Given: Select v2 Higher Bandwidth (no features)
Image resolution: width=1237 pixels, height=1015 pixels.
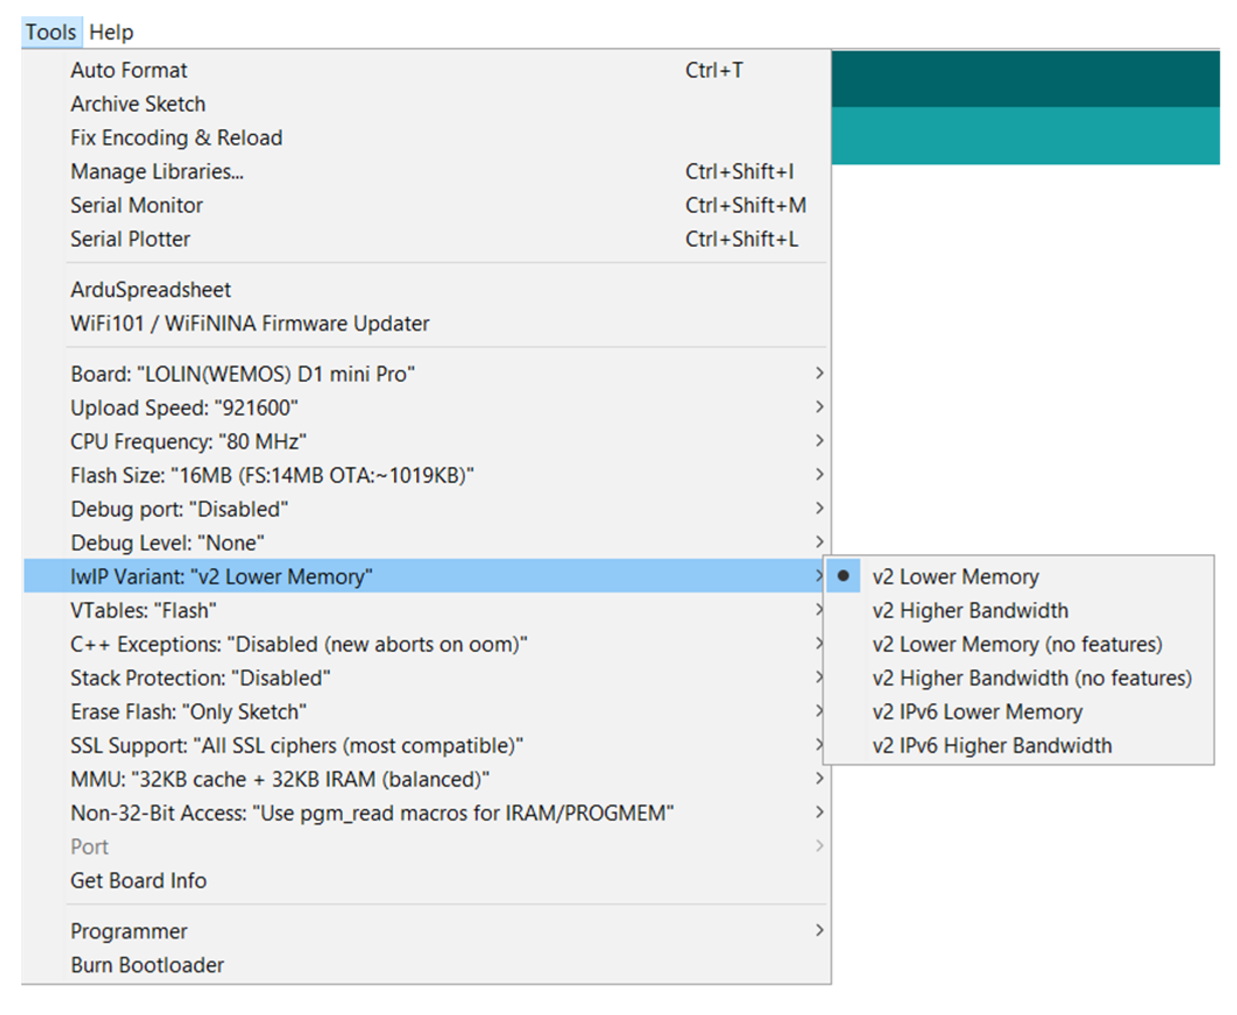Looking at the screenshot, I should pos(1031,678).
